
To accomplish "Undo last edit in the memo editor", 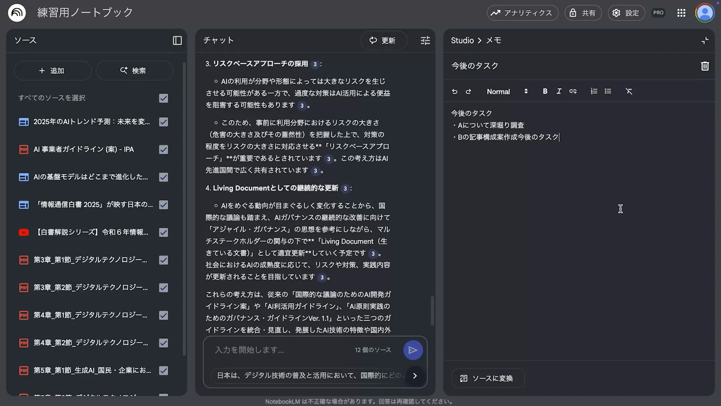I will point(454,91).
